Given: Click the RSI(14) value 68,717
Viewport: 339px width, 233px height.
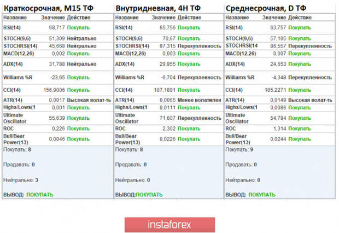Looking at the screenshot, I should [x=57, y=28].
